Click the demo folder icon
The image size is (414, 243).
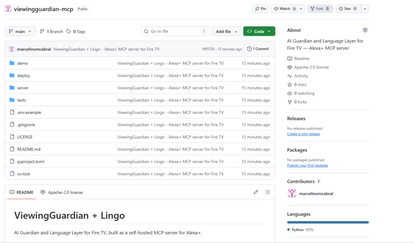pyautogui.click(x=12, y=63)
